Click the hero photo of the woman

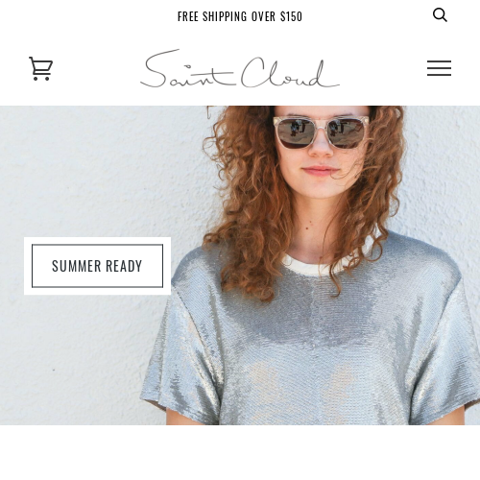[x=240, y=265]
